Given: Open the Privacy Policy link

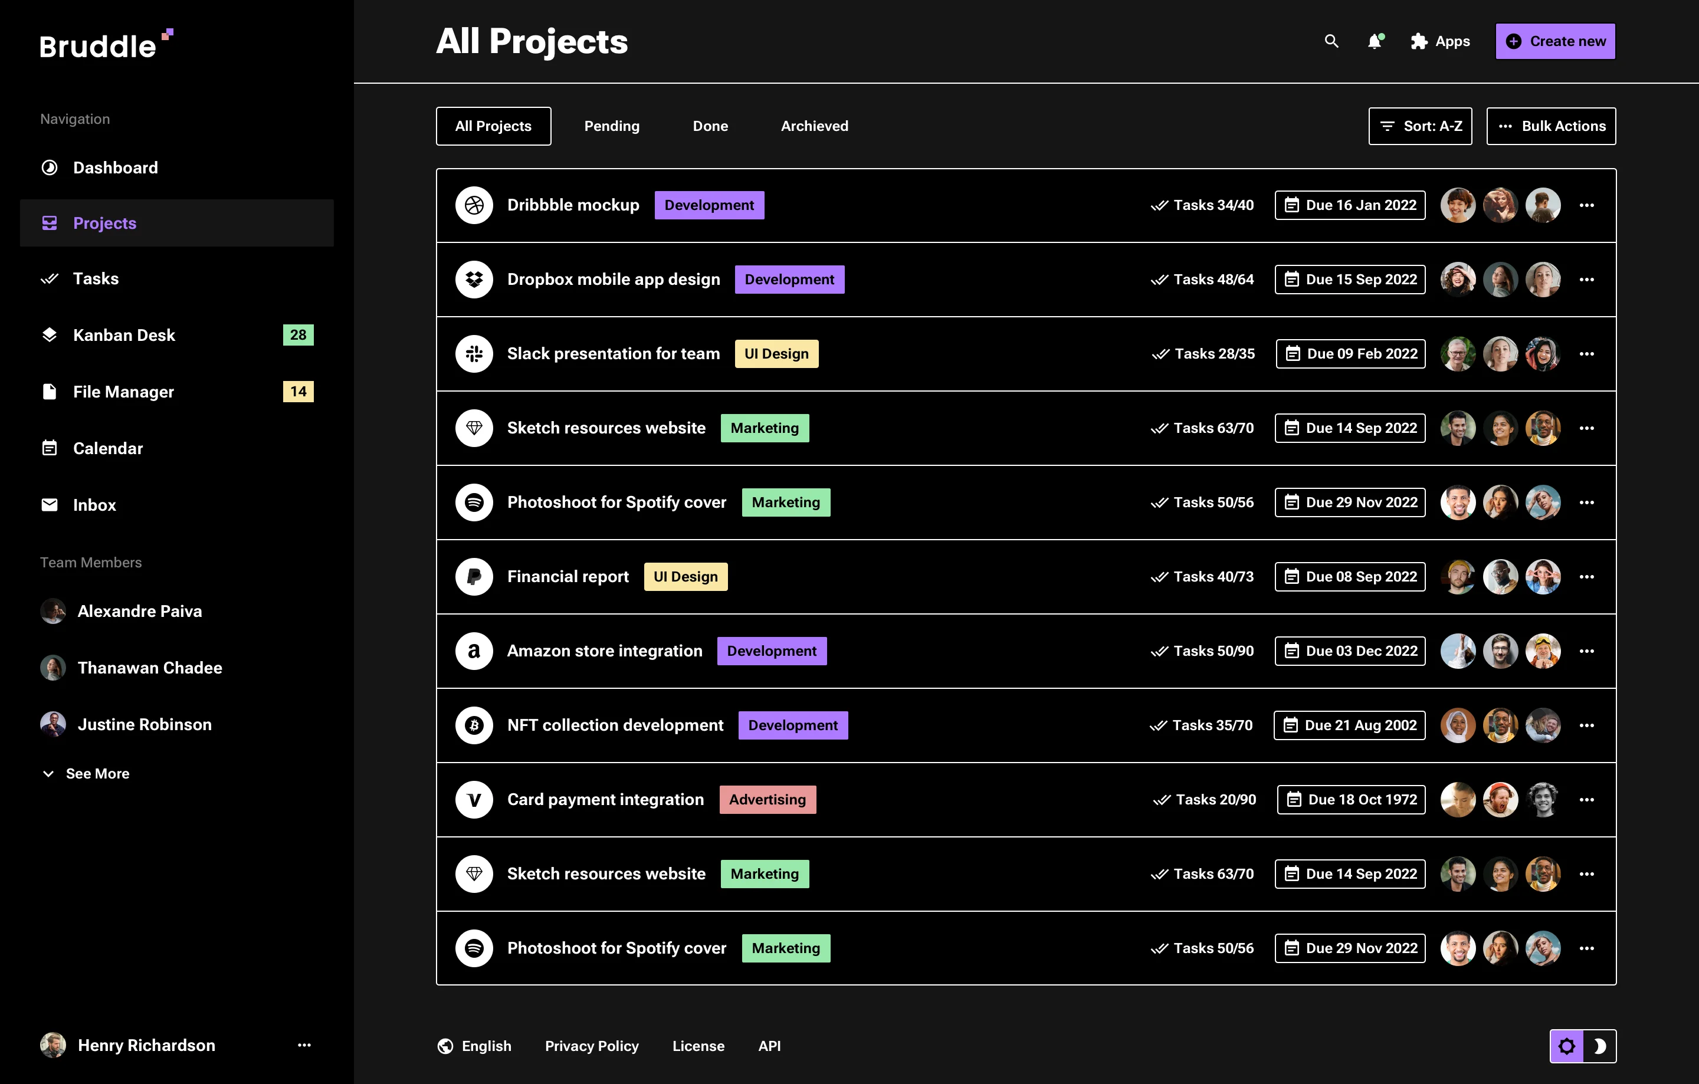Looking at the screenshot, I should pyautogui.click(x=591, y=1047).
